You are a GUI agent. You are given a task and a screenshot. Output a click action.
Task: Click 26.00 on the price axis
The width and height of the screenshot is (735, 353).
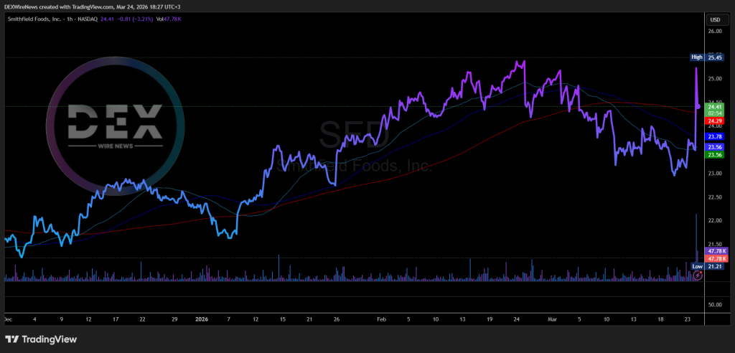click(x=715, y=31)
